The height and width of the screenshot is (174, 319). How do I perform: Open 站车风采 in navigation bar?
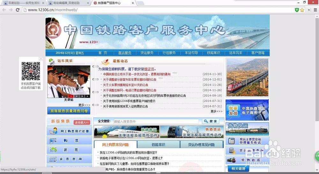point(236,53)
